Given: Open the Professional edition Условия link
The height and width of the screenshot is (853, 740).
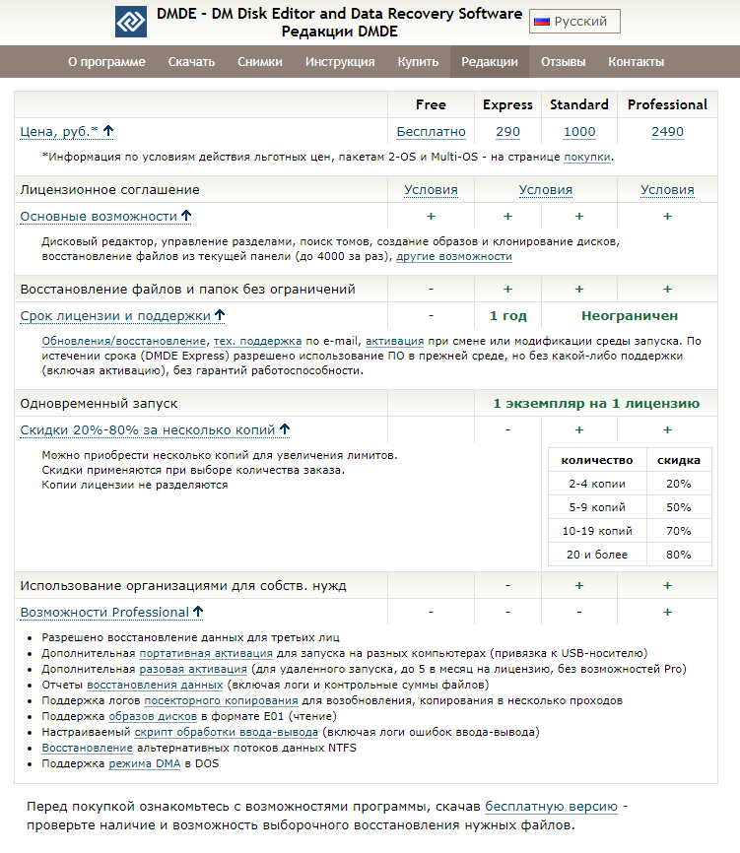Looking at the screenshot, I should coord(668,190).
